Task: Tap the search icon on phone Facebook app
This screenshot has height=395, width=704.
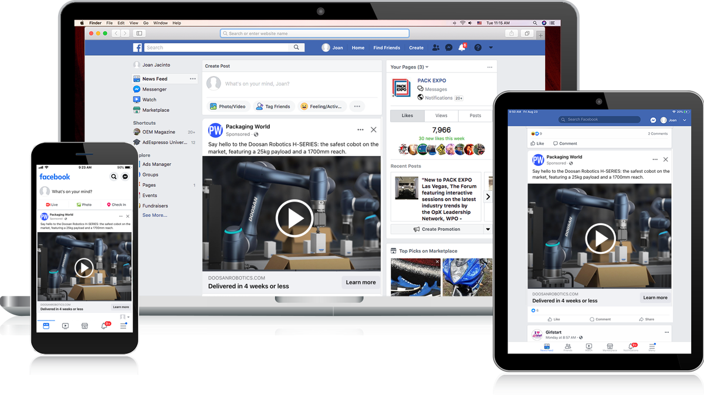Action: coord(114,176)
